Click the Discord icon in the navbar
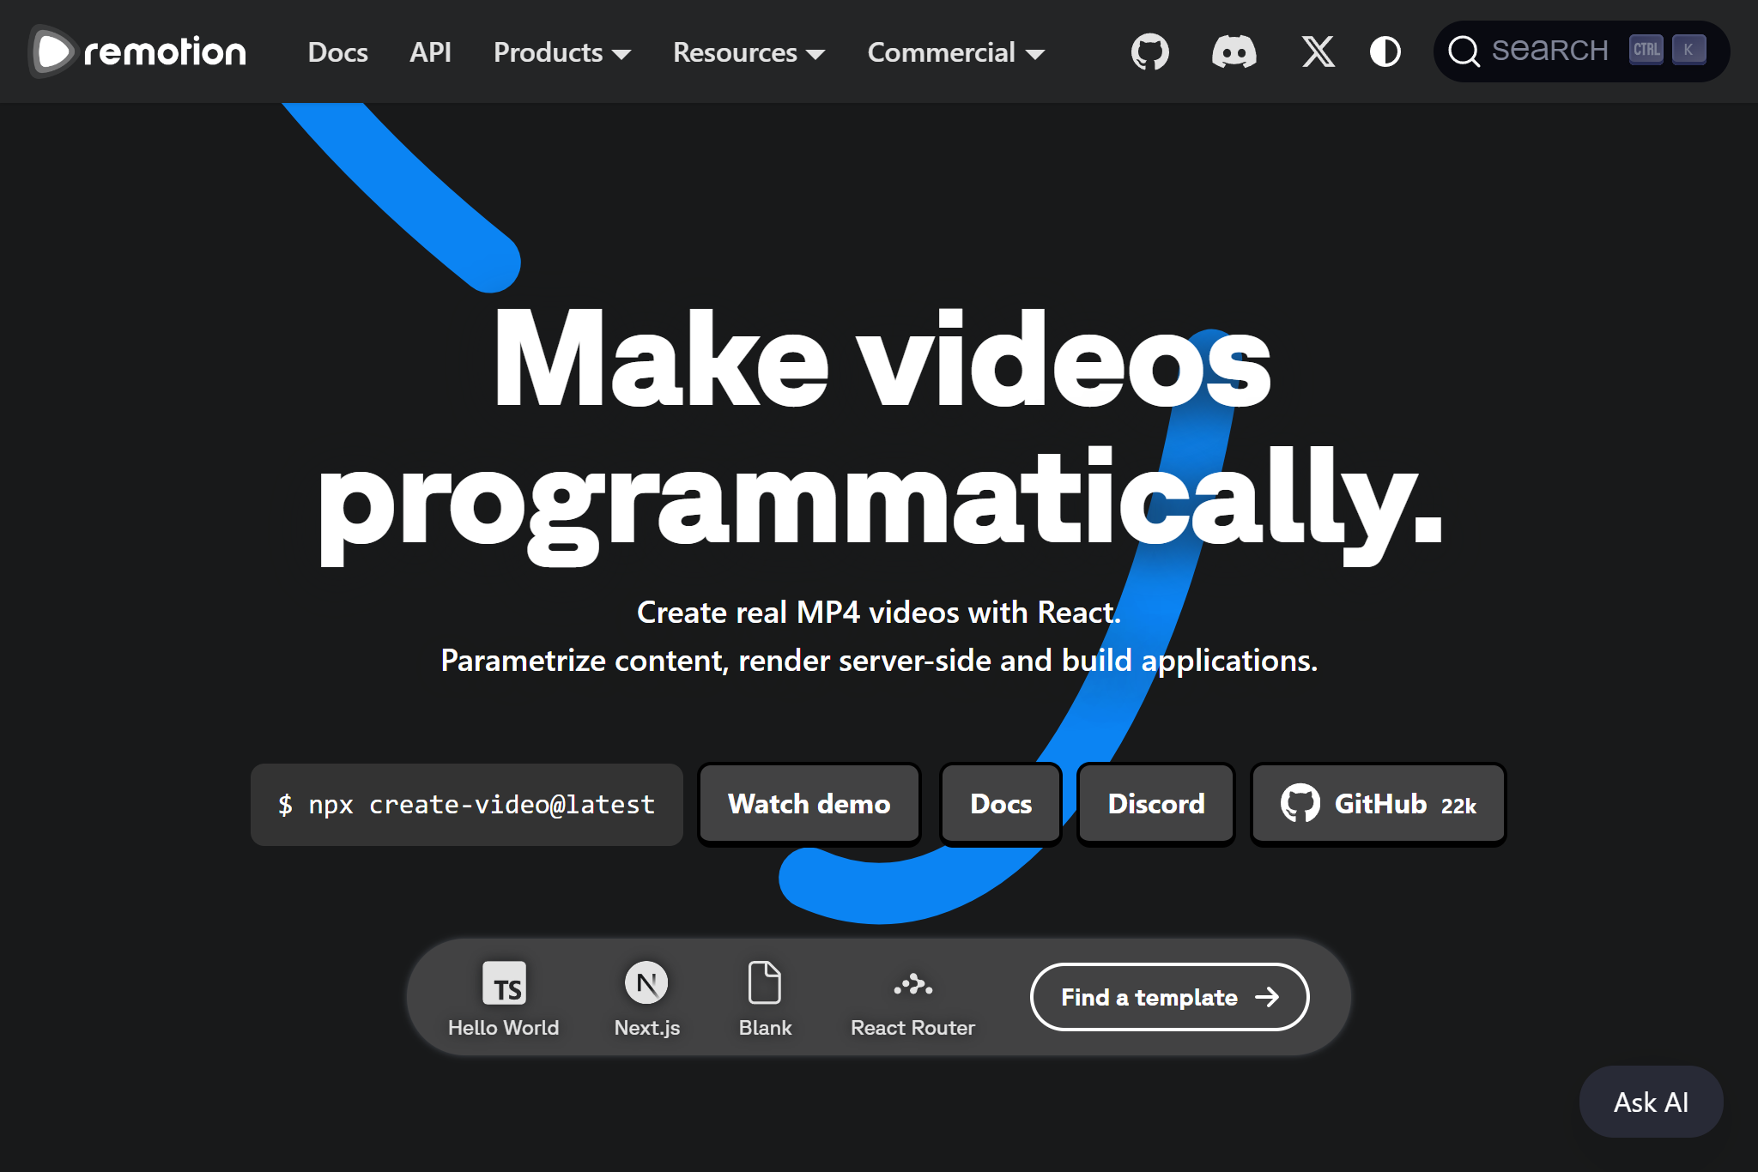Viewport: 1758px width, 1172px height. [x=1234, y=51]
